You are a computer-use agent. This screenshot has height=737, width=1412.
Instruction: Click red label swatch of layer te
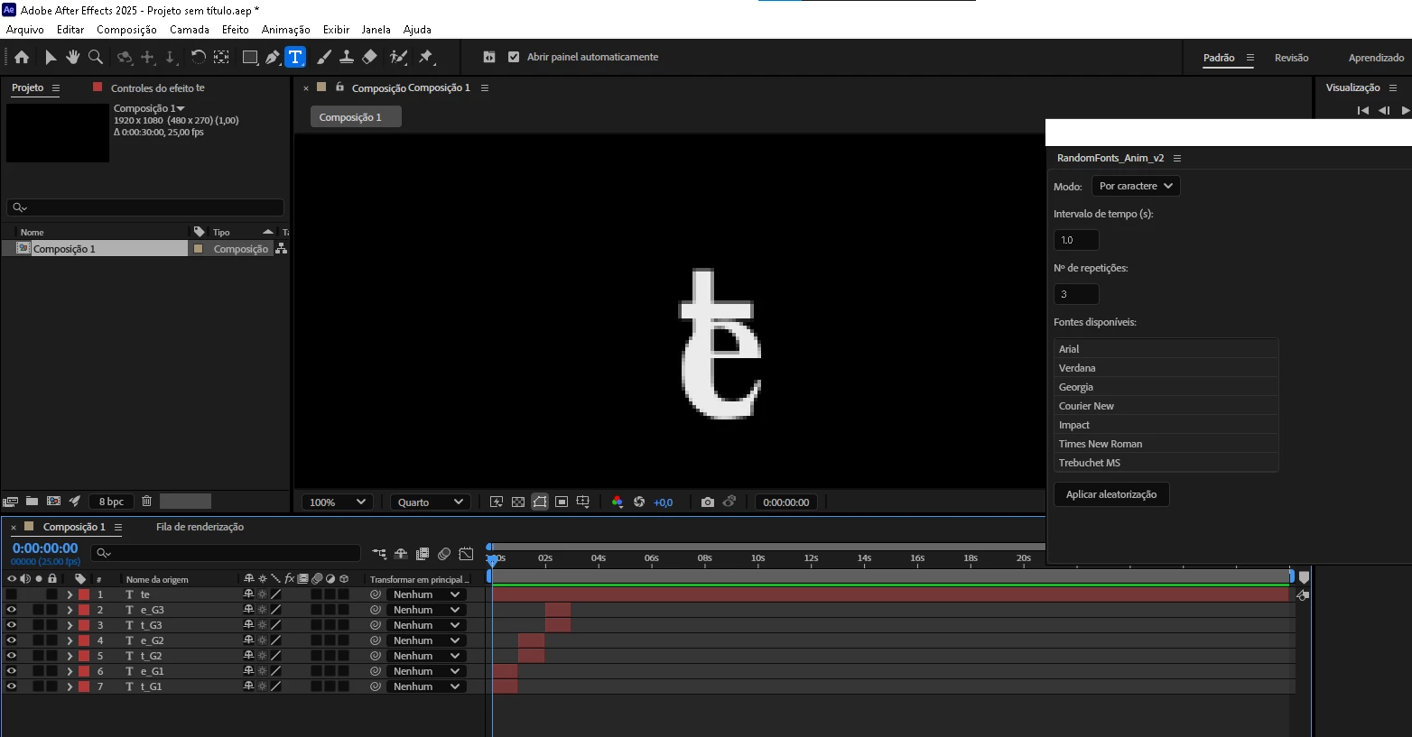84,594
